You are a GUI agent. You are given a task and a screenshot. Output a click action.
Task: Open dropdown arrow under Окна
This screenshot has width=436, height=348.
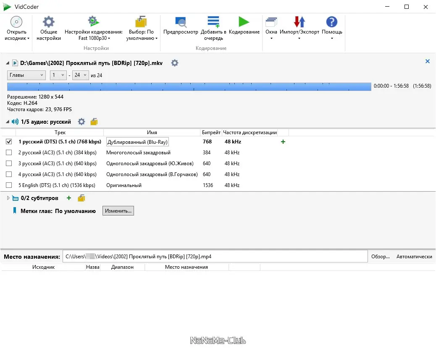point(271,38)
